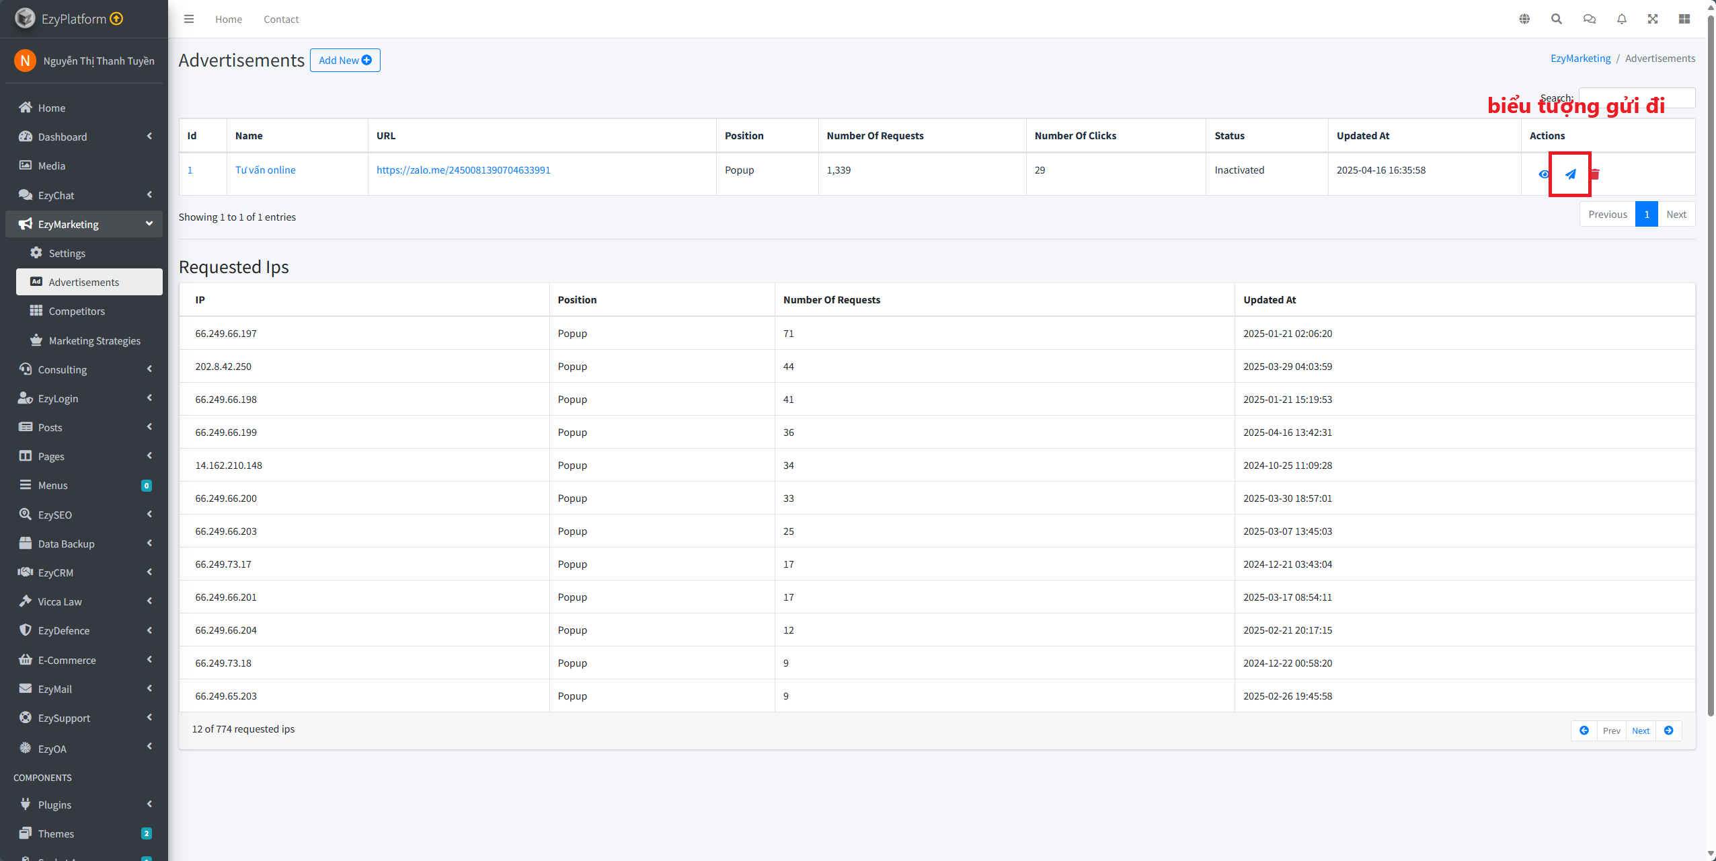Open Marketing Strategies in the sidebar
This screenshot has width=1716, height=861.
[89, 340]
